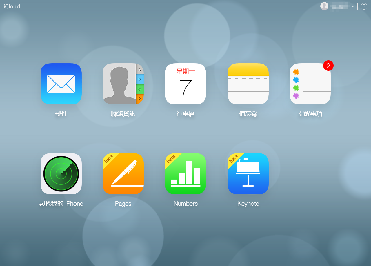Click the Keynote label text
The height and width of the screenshot is (266, 371).
coord(248,204)
